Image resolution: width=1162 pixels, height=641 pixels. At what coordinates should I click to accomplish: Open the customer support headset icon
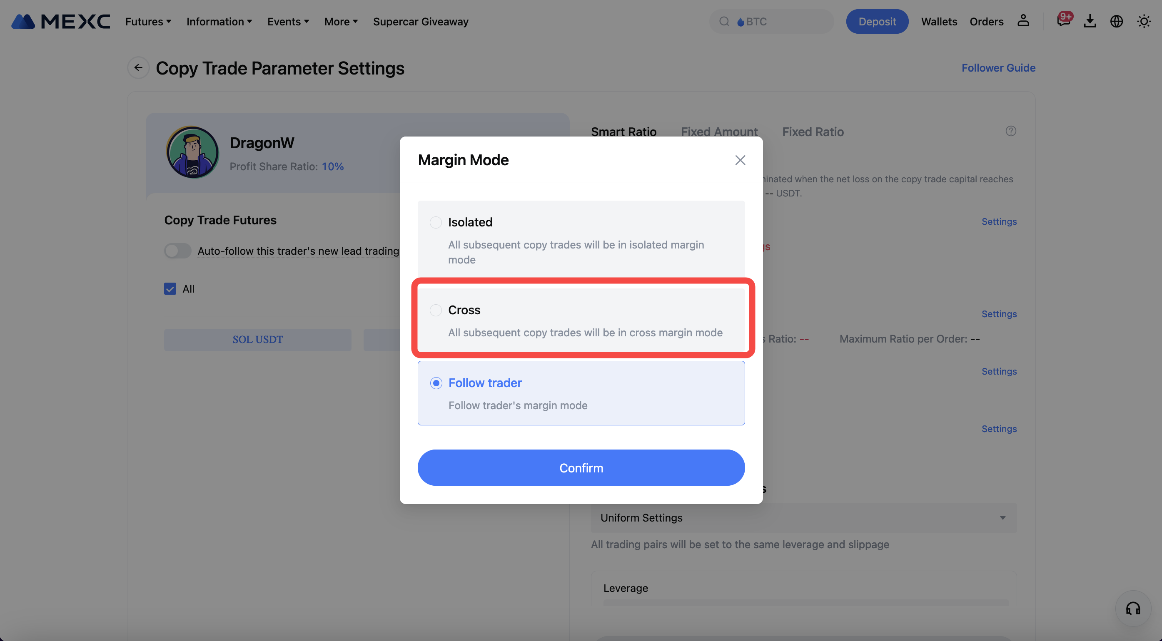click(x=1133, y=609)
